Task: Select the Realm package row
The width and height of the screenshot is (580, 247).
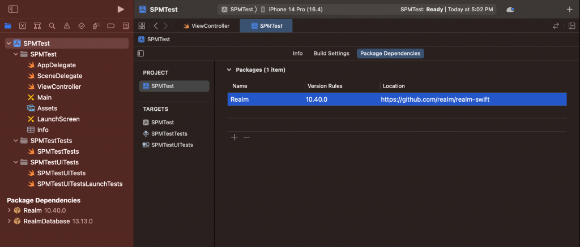Action: click(x=396, y=99)
